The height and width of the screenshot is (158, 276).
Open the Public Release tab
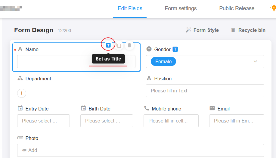pyautogui.click(x=237, y=8)
